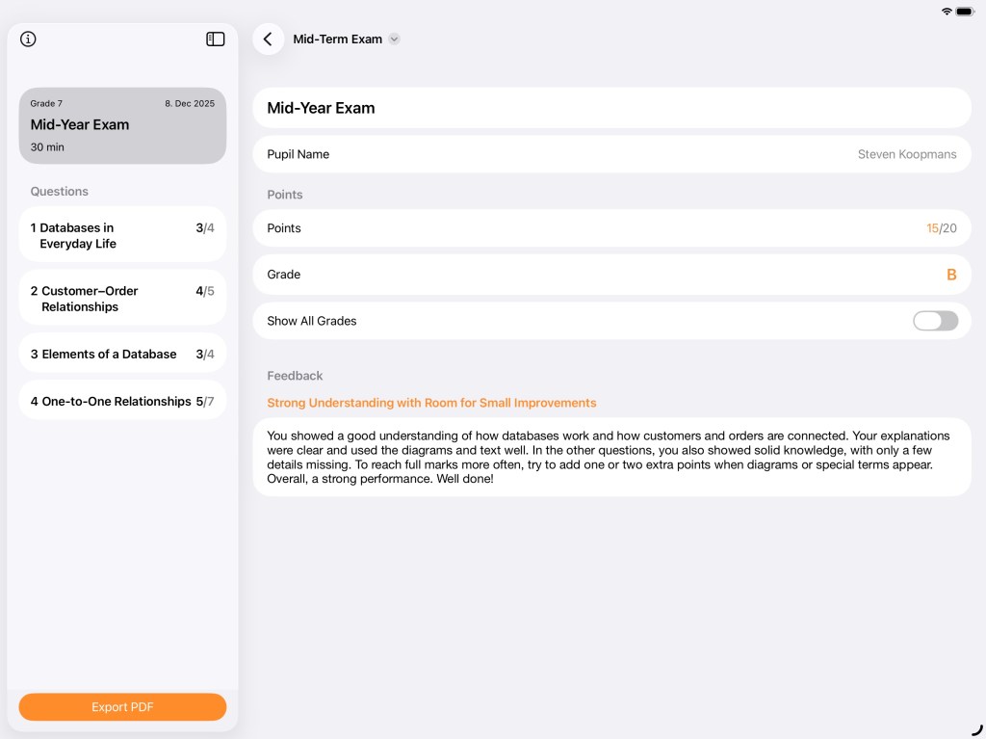Open question 2 Customer–Order Relationships

pos(122,298)
